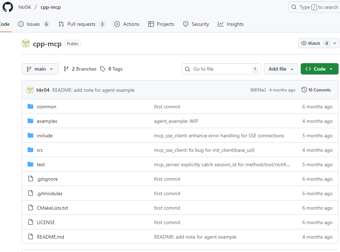Focus the 'Type / to search' box
Screen dimensions: 340x252
314,7
